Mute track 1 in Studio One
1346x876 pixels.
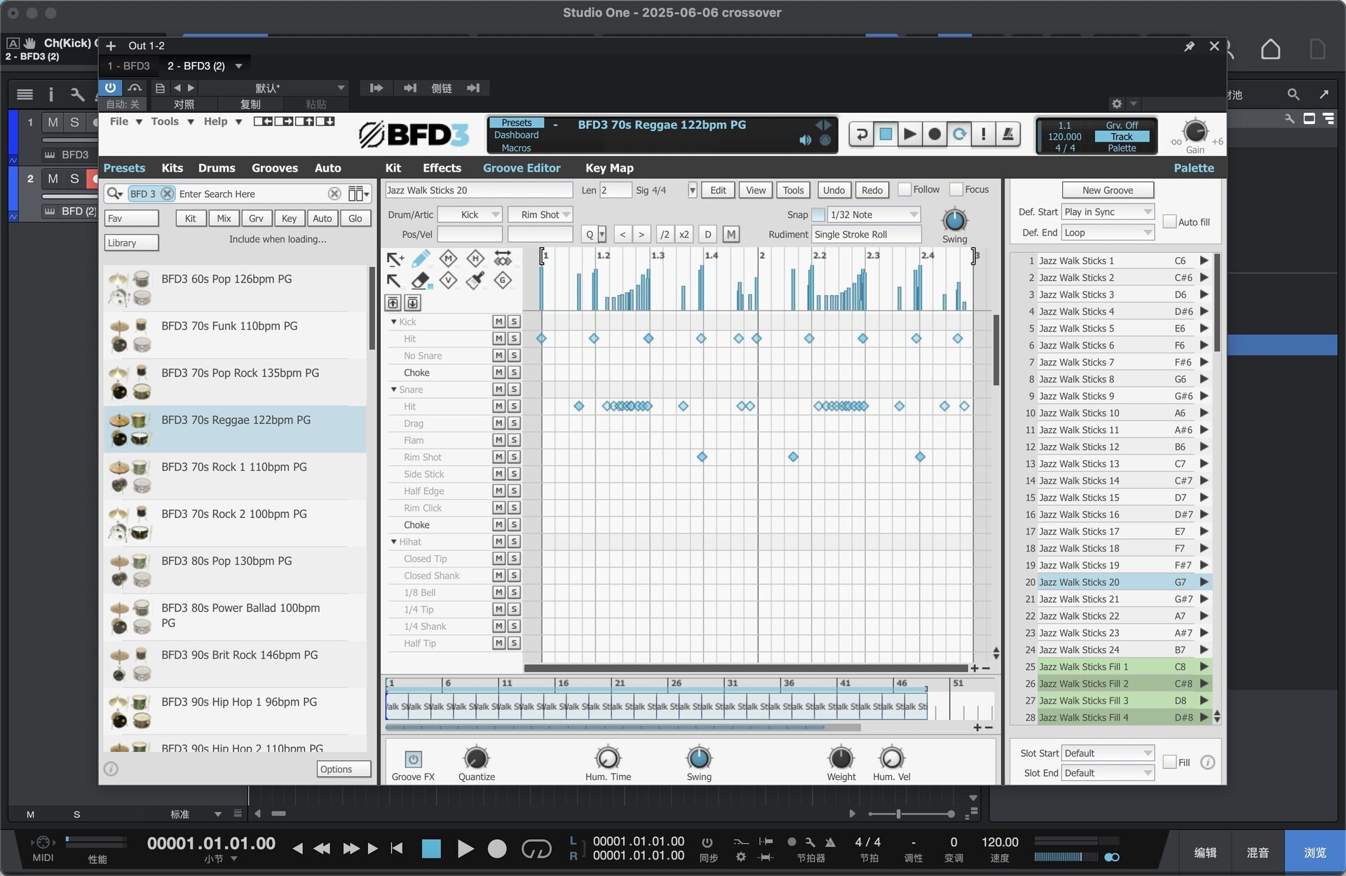(x=53, y=122)
